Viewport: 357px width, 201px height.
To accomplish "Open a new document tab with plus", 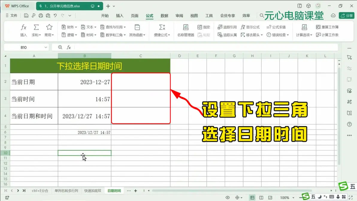I will click(x=108, y=6).
